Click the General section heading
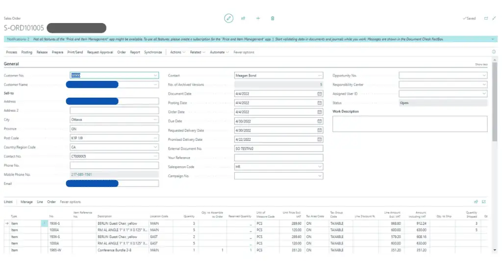This screenshot has height=264, width=502. tap(11, 64)
